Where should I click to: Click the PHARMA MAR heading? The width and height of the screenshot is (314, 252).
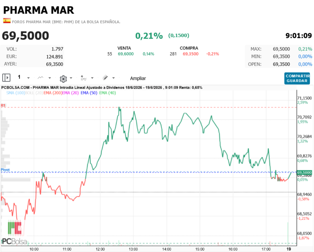pyautogui.click(x=38, y=10)
